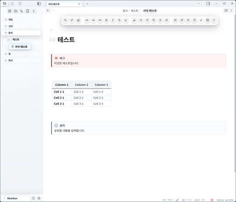Expand the toolbar with the up-down chevron
The width and height of the screenshot is (236, 202).
point(214,20)
